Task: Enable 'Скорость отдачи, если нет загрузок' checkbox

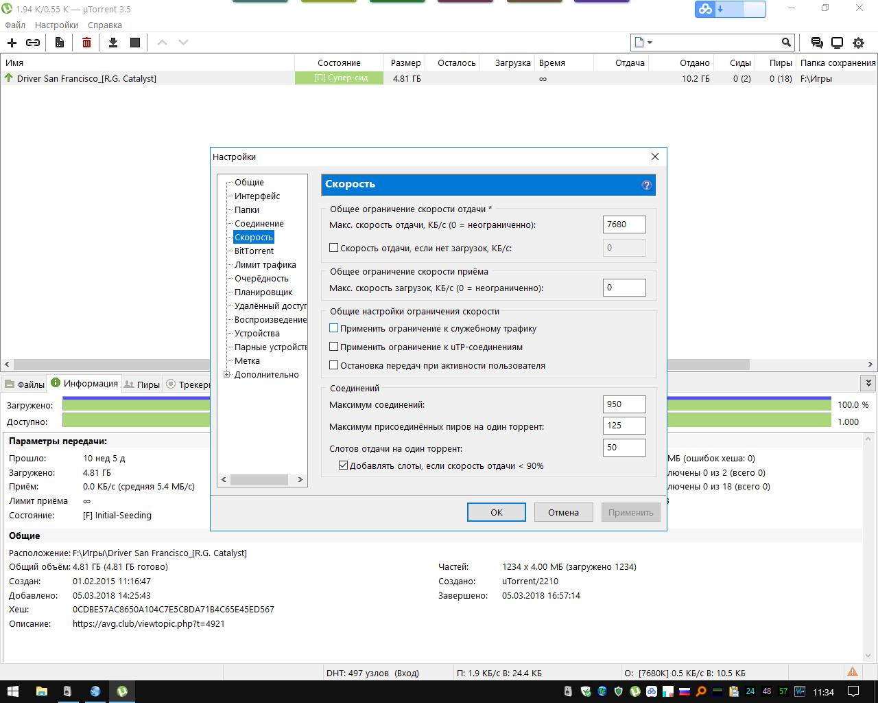Action: [334, 248]
